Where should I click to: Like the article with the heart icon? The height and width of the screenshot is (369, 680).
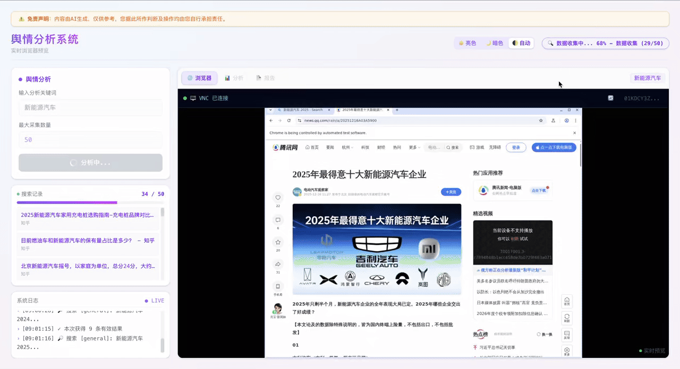(x=277, y=198)
